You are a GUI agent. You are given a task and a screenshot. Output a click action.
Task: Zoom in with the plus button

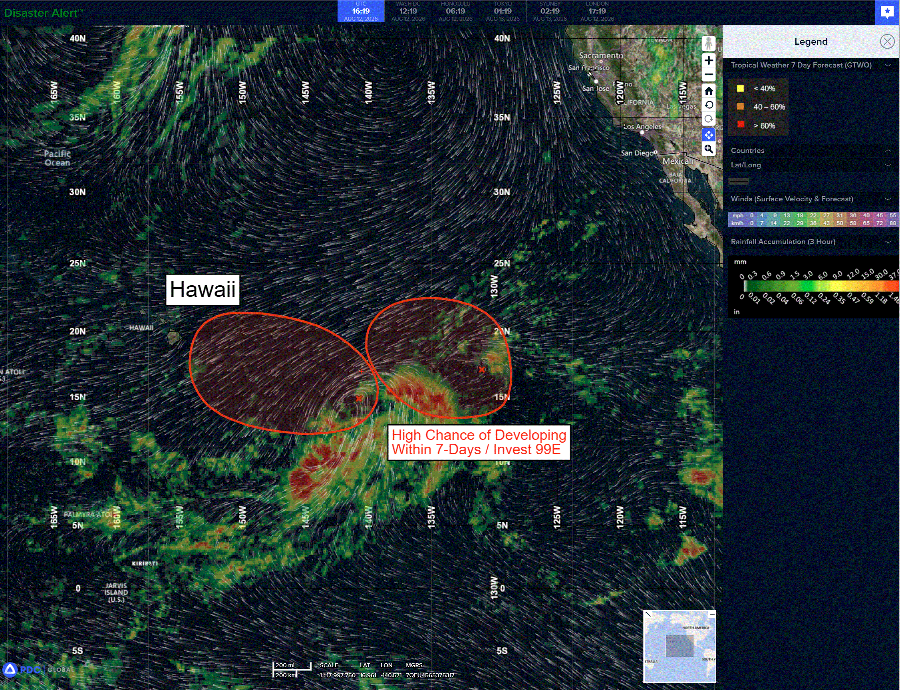click(709, 61)
